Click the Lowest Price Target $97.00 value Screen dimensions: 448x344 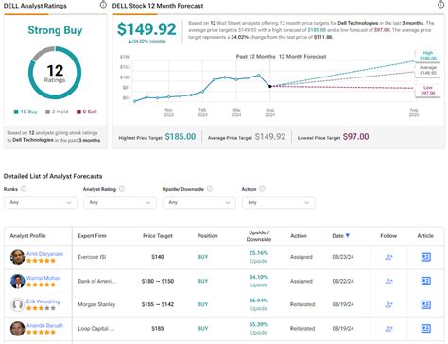click(355, 137)
